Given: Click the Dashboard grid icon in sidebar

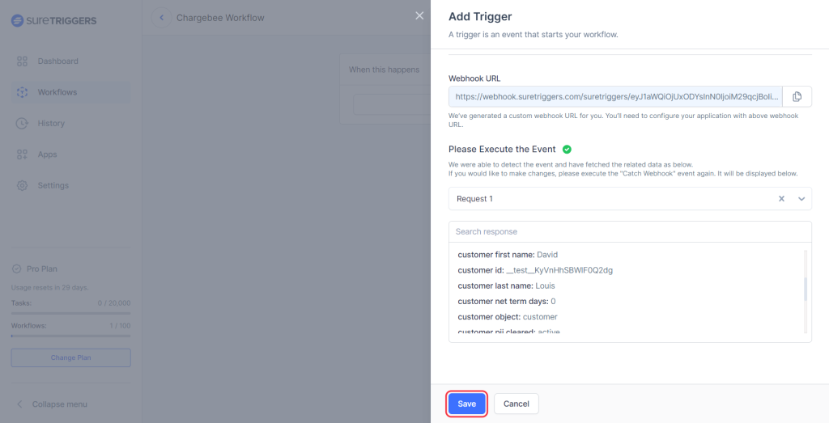Looking at the screenshot, I should 22,61.
